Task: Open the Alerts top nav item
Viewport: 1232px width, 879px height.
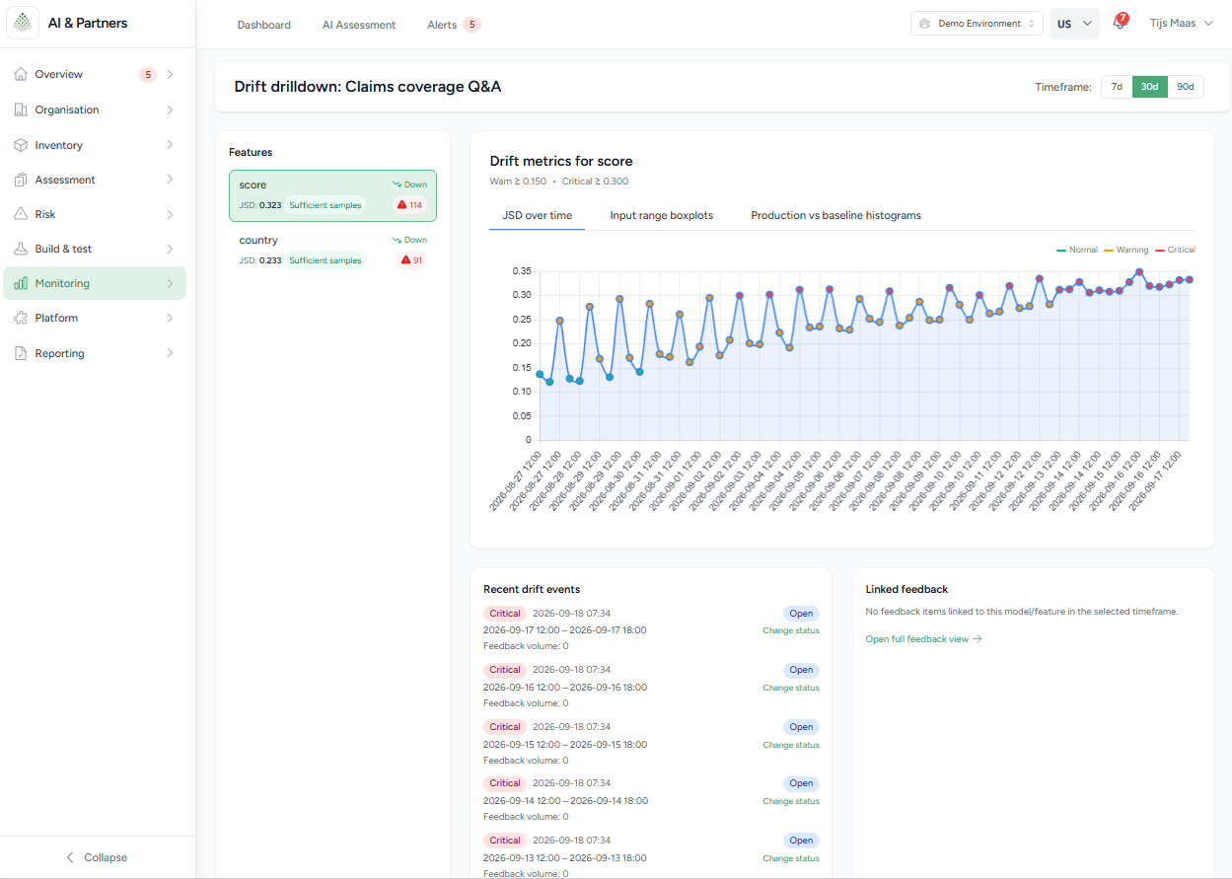Action: [x=442, y=25]
